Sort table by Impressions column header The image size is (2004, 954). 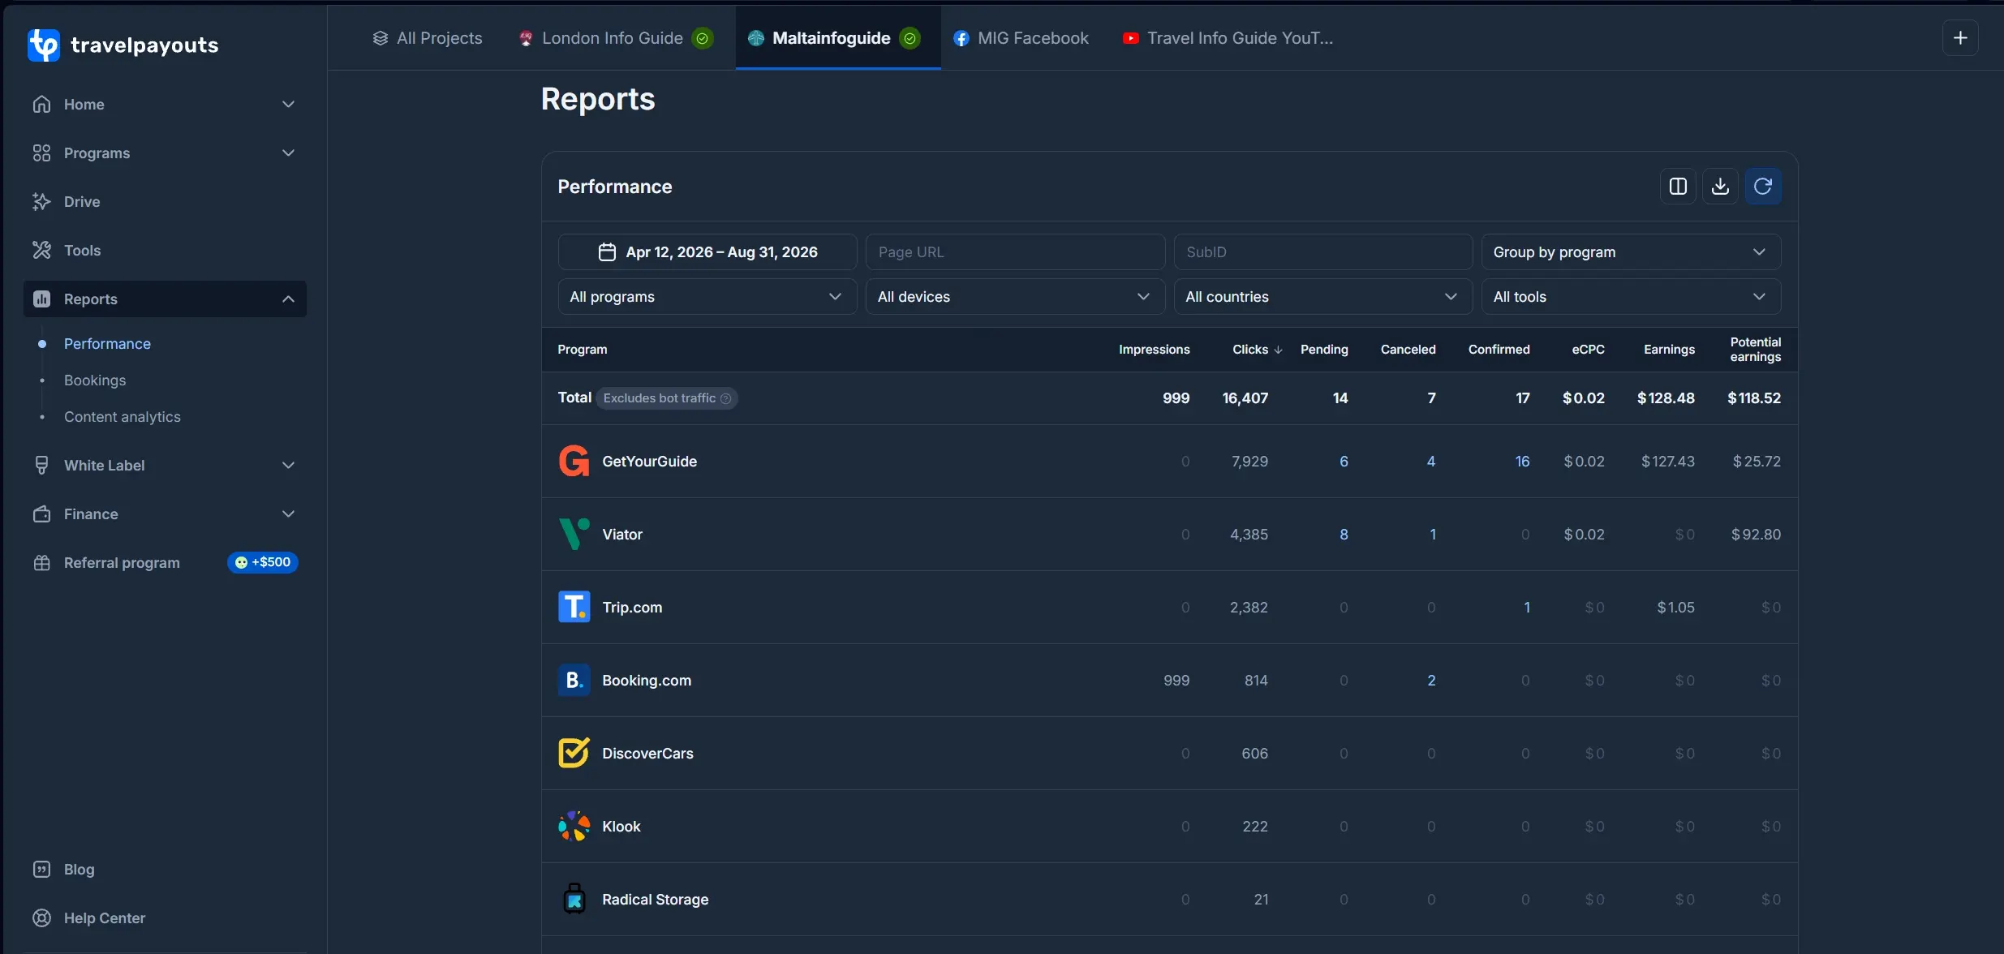pos(1154,350)
